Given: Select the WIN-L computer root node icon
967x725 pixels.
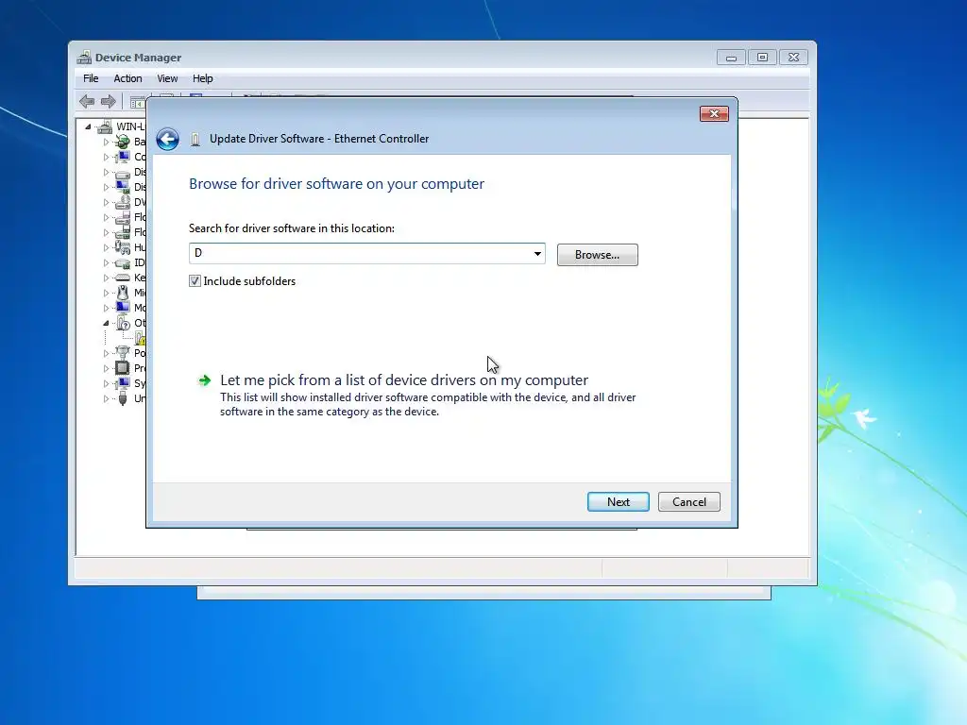Looking at the screenshot, I should point(105,127).
